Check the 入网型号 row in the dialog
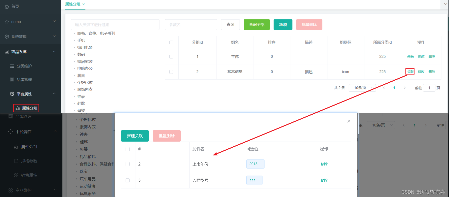The width and height of the screenshot is (449, 197). pyautogui.click(x=128, y=180)
